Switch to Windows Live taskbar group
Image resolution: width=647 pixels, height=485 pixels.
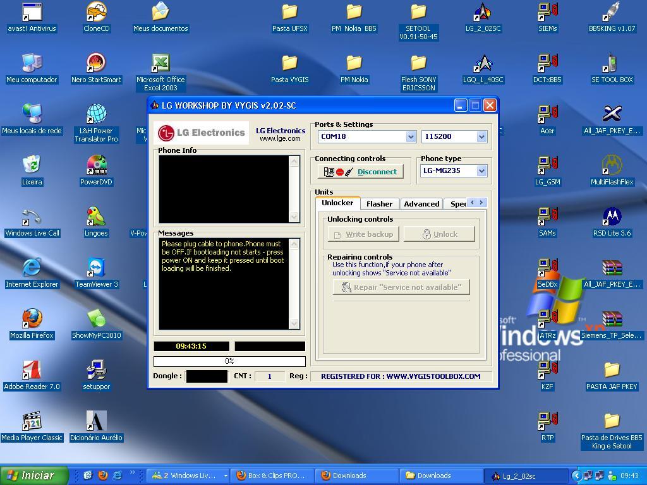click(x=188, y=476)
